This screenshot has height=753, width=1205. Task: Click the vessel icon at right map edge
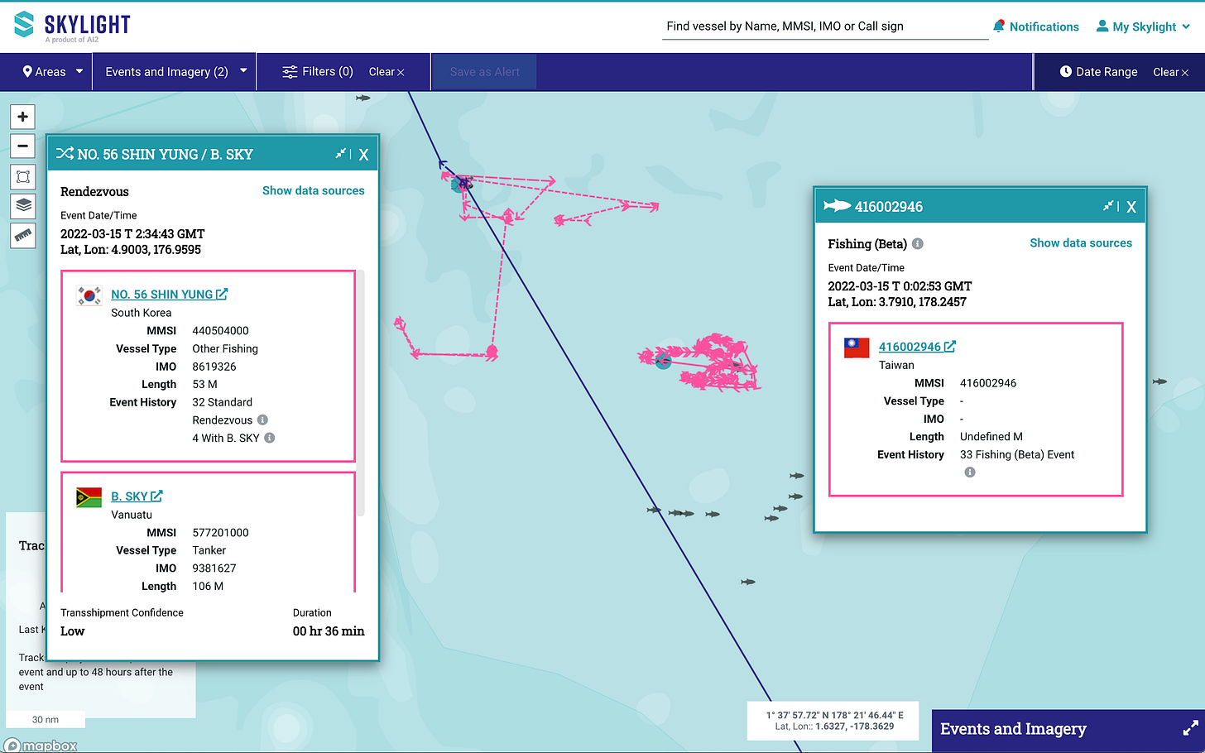[1159, 381]
